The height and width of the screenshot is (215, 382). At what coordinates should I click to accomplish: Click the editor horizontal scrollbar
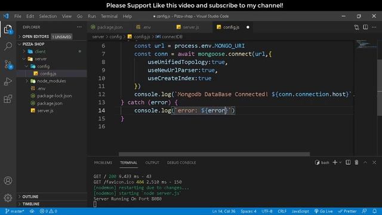click(214, 154)
